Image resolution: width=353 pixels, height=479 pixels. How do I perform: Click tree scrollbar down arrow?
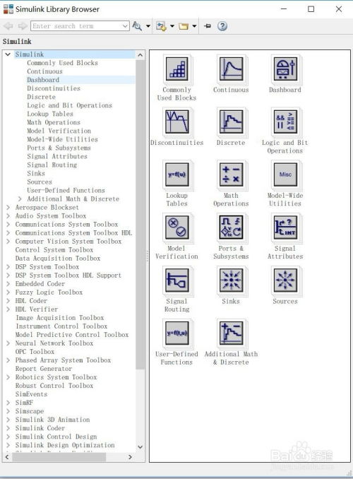point(140,447)
